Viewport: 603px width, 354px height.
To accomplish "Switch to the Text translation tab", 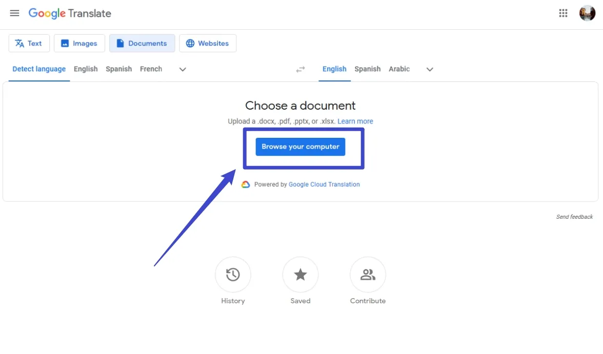I will (29, 43).
